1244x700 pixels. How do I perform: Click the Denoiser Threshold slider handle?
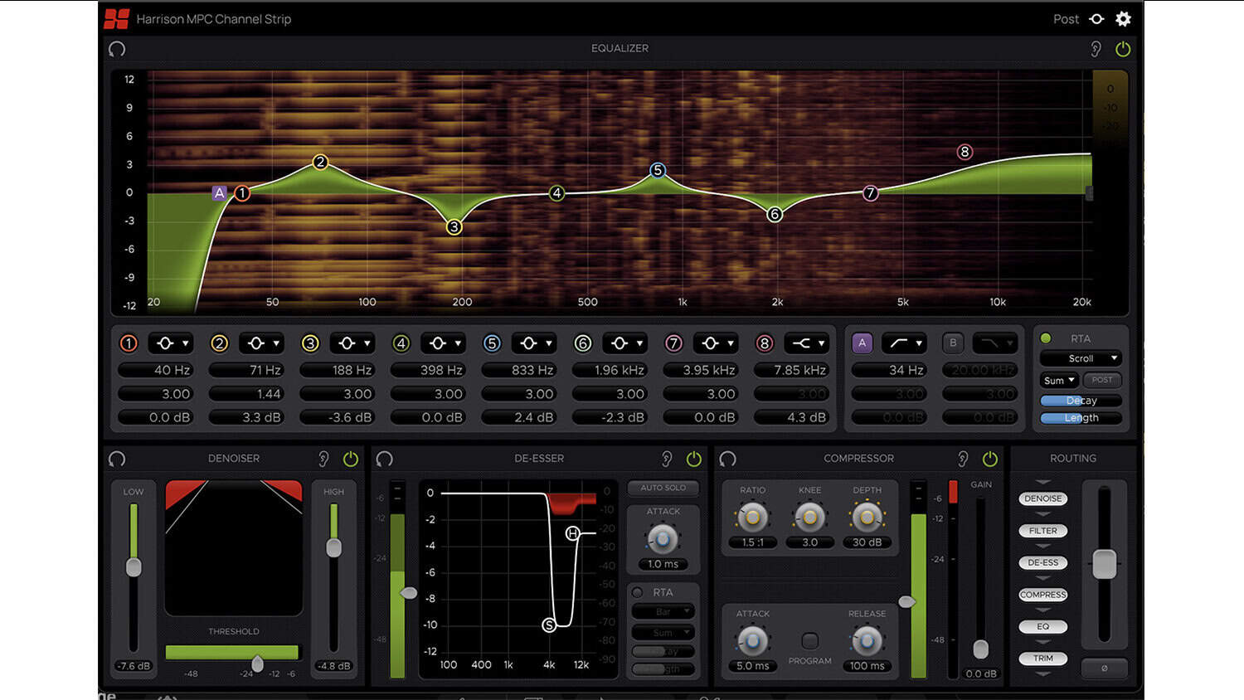[x=257, y=663]
